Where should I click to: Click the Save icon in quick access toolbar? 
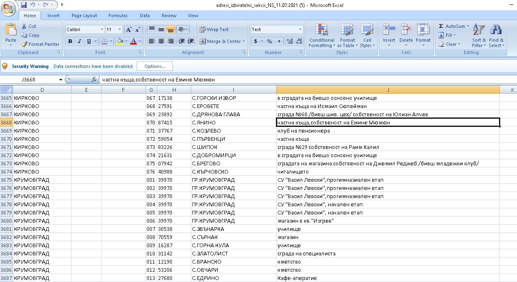pyautogui.click(x=24, y=5)
